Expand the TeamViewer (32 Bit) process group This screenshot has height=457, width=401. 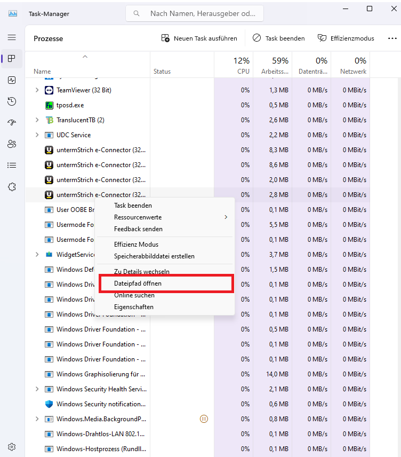37,90
